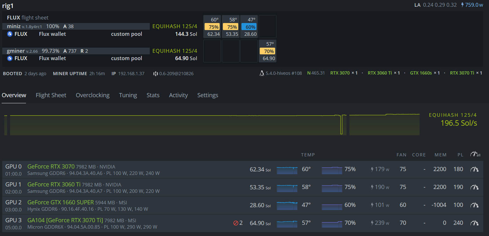Viewport: 489px width, 236px height.
Task: Click the FLUX coin icon under gminer
Action: point(10,58)
